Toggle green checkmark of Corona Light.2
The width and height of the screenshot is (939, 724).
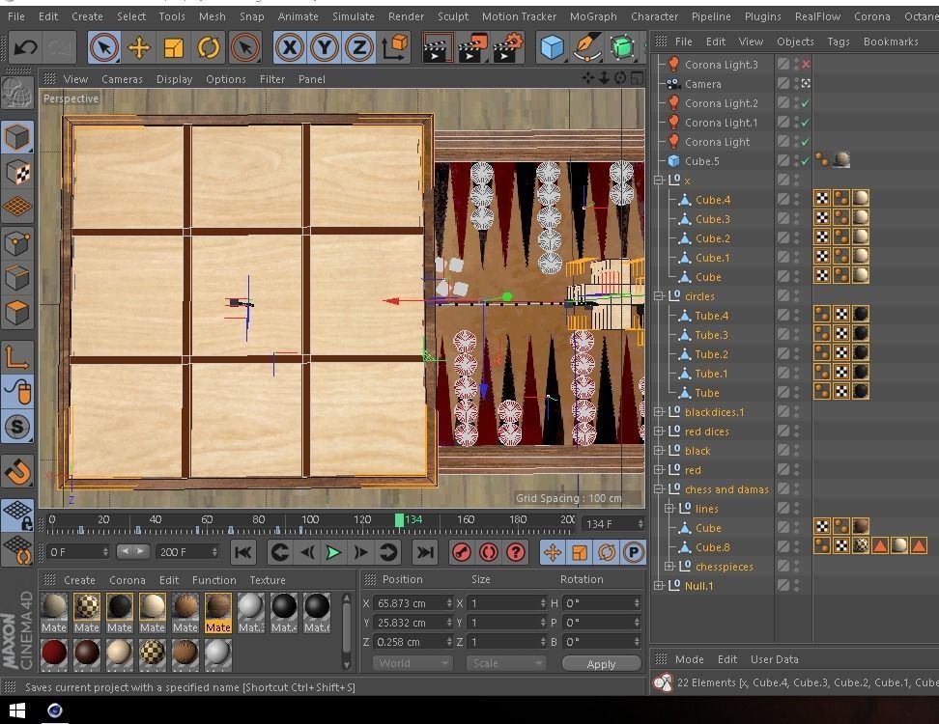806,103
